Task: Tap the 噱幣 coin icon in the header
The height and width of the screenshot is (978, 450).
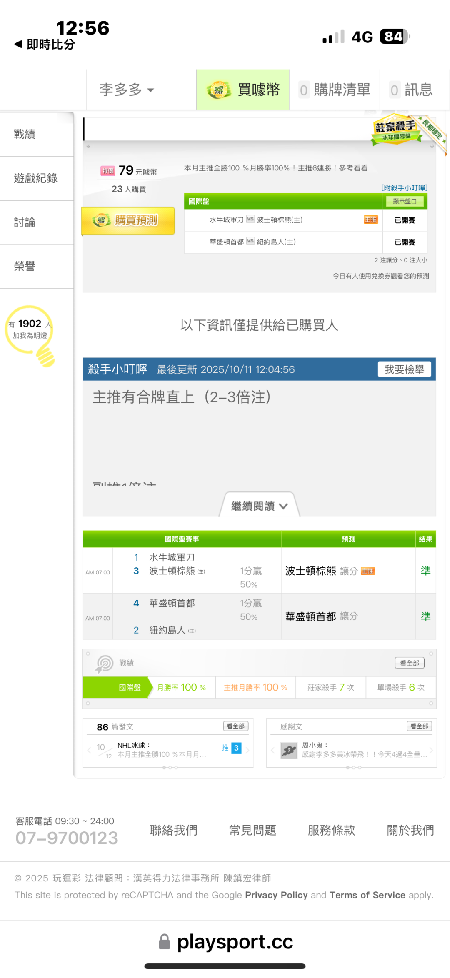Action: (219, 90)
